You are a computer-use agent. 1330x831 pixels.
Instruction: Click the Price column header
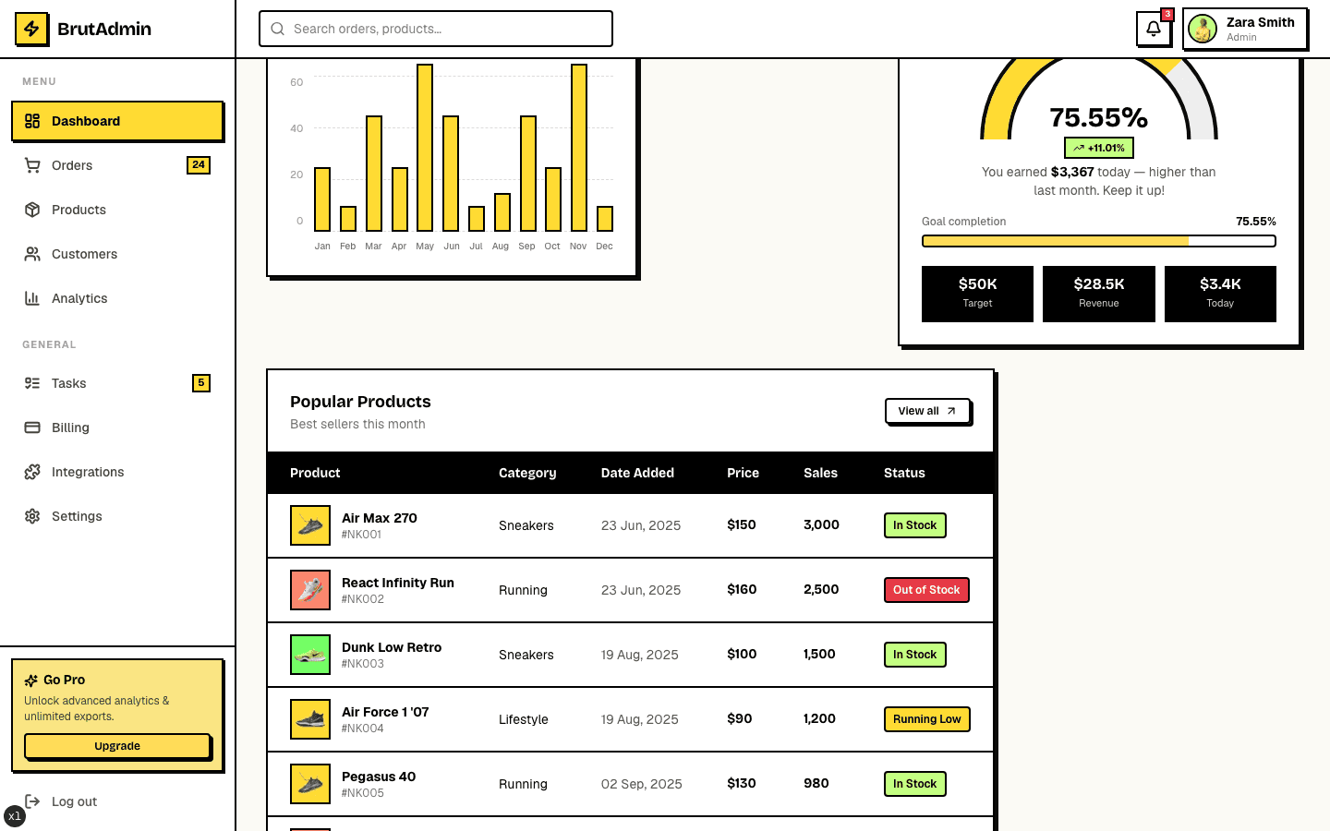coord(743,473)
